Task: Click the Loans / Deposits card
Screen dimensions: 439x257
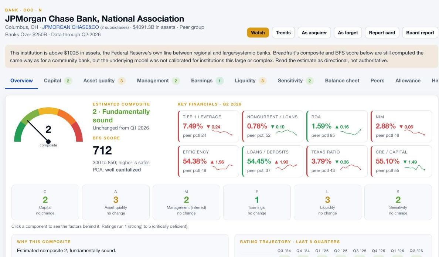Action: pos(272,161)
